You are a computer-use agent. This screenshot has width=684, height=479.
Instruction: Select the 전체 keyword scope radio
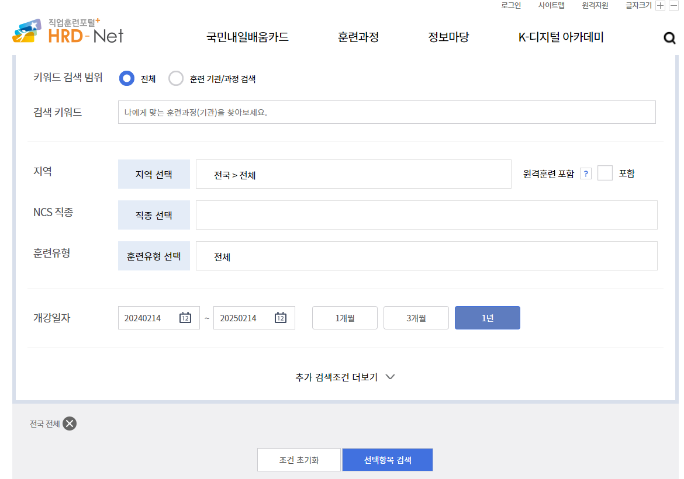click(126, 78)
